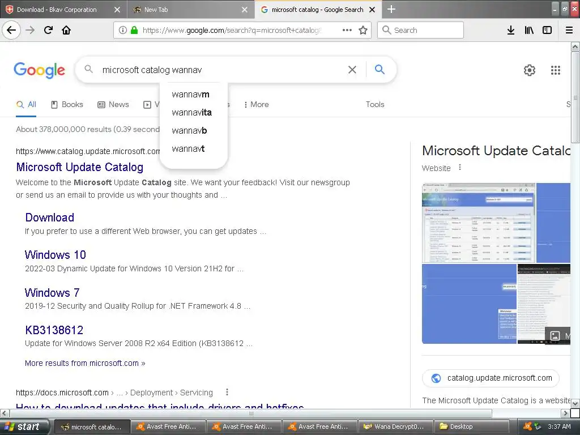Close the New Tab tab
Screen dimensions: 580x435
(x=245, y=10)
